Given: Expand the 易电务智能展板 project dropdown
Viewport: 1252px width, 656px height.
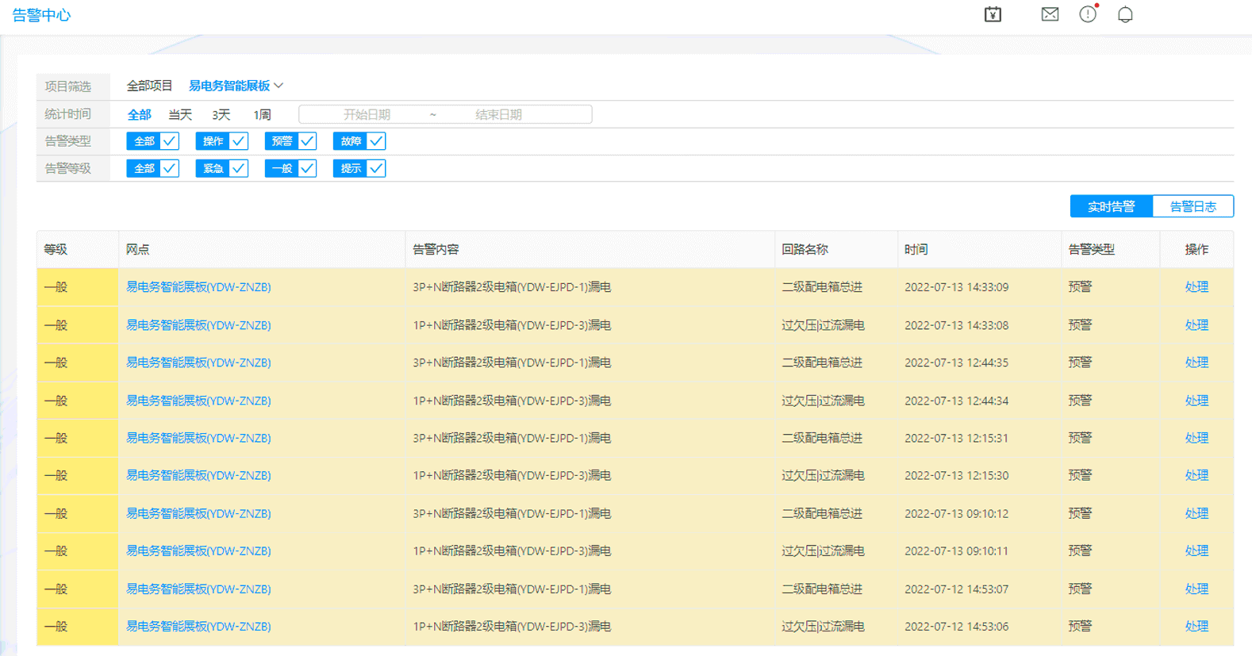Looking at the screenshot, I should (236, 86).
